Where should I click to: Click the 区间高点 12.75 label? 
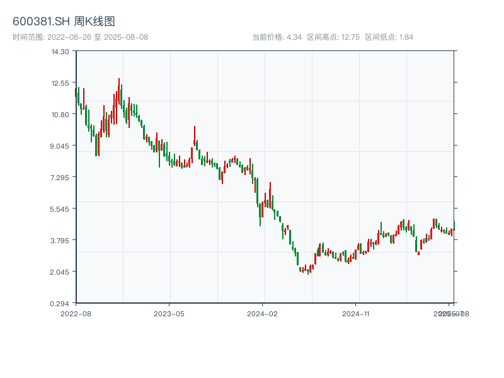tap(333, 37)
